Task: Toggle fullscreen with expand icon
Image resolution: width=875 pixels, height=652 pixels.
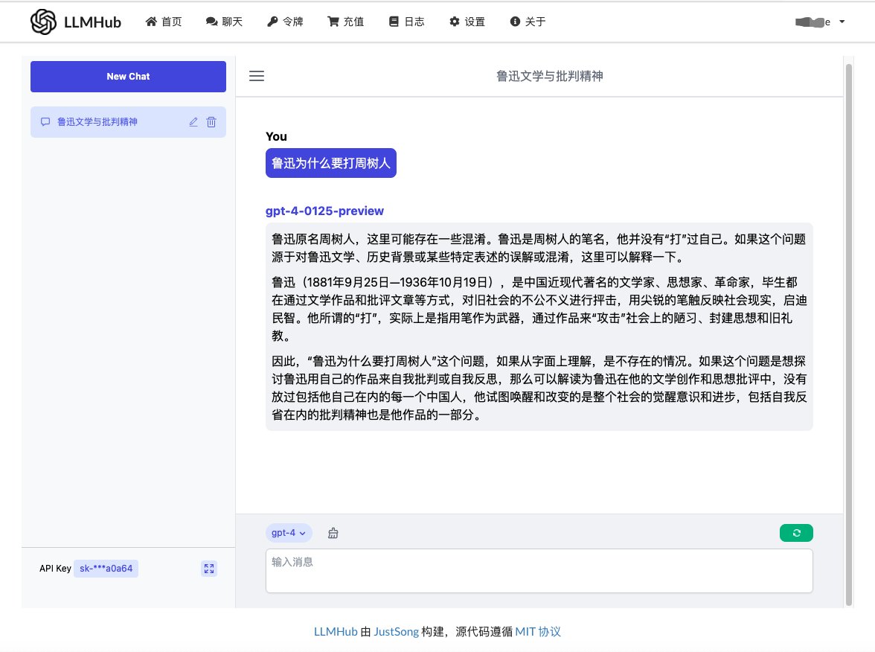Action: tap(209, 569)
